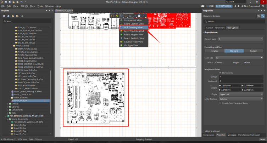Image resolution: width=267 pixels, height=143 pixels.
Task: Click the filter icon in Document Options
Action: click(258, 16)
